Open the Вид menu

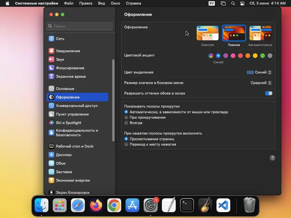pos(101,3)
